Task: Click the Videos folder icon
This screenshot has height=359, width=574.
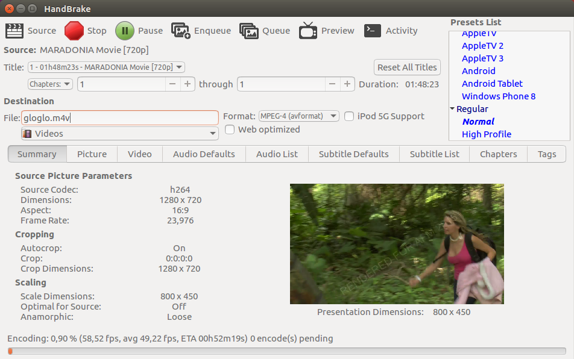Action: click(x=27, y=134)
